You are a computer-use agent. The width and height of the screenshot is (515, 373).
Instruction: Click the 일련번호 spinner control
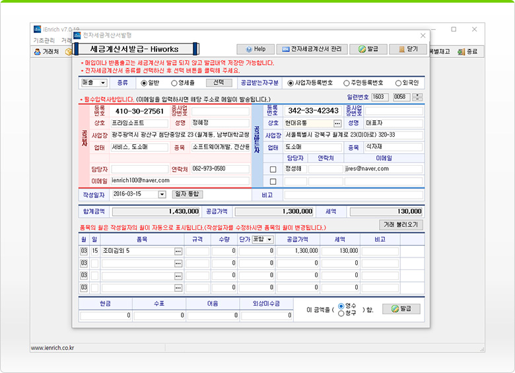pyautogui.click(x=417, y=97)
